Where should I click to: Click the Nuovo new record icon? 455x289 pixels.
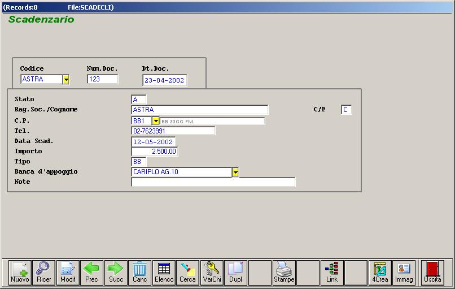click(x=20, y=273)
